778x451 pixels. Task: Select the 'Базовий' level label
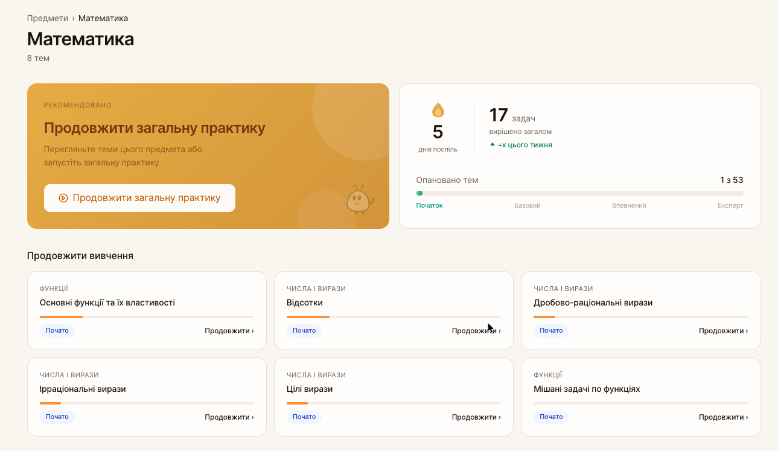click(527, 205)
